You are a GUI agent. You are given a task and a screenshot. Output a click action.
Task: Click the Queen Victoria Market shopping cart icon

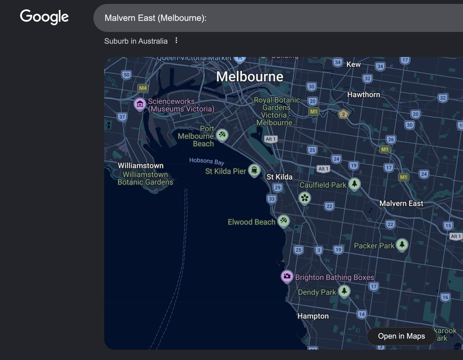(240, 59)
